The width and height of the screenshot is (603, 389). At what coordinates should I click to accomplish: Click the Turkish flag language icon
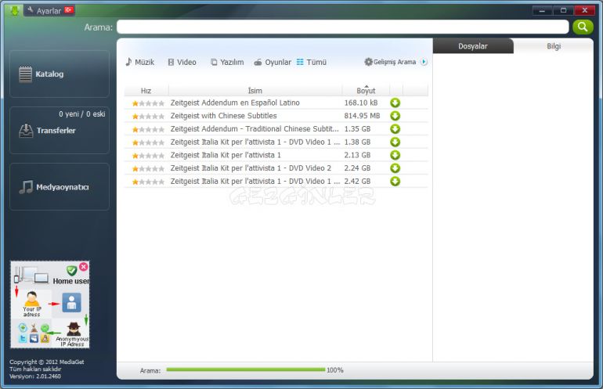(x=69, y=10)
